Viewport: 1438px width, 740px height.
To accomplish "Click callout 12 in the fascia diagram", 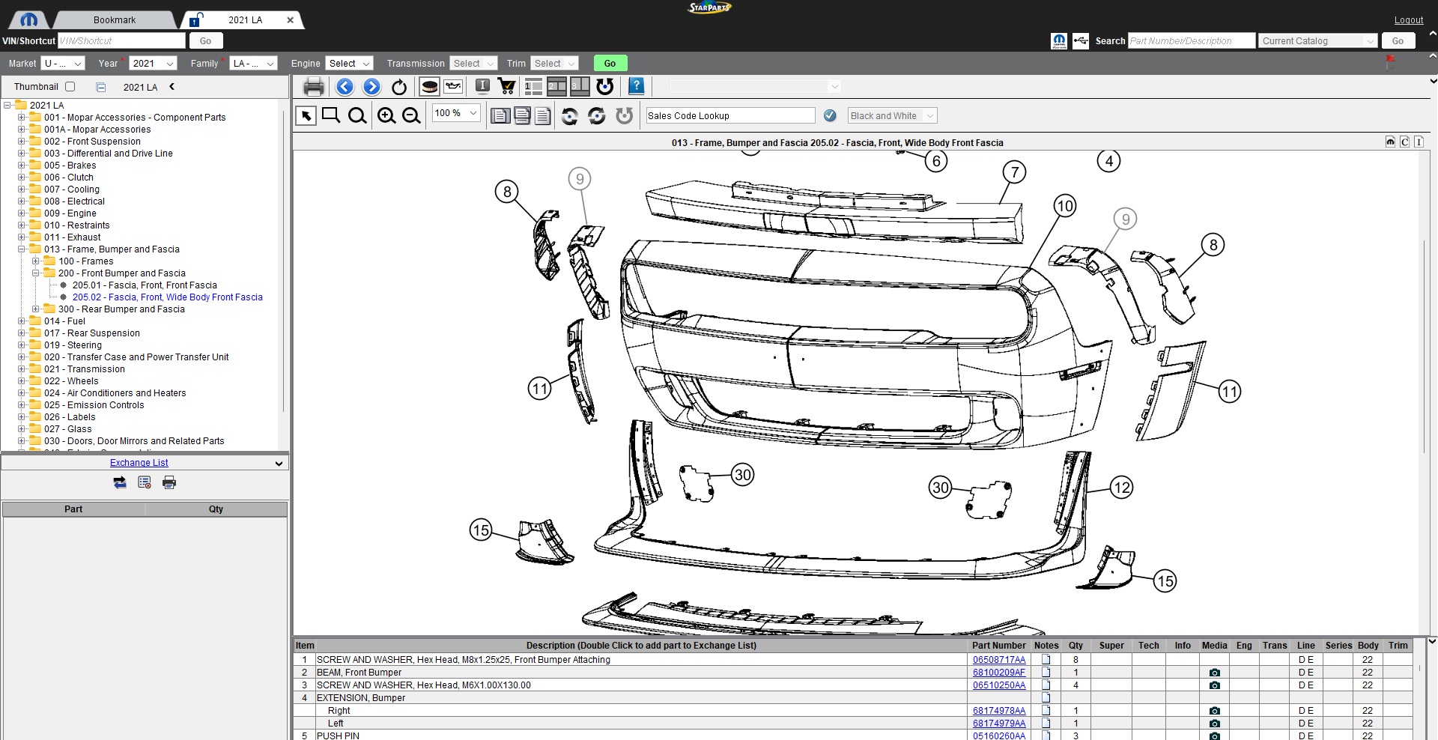I will [1121, 488].
